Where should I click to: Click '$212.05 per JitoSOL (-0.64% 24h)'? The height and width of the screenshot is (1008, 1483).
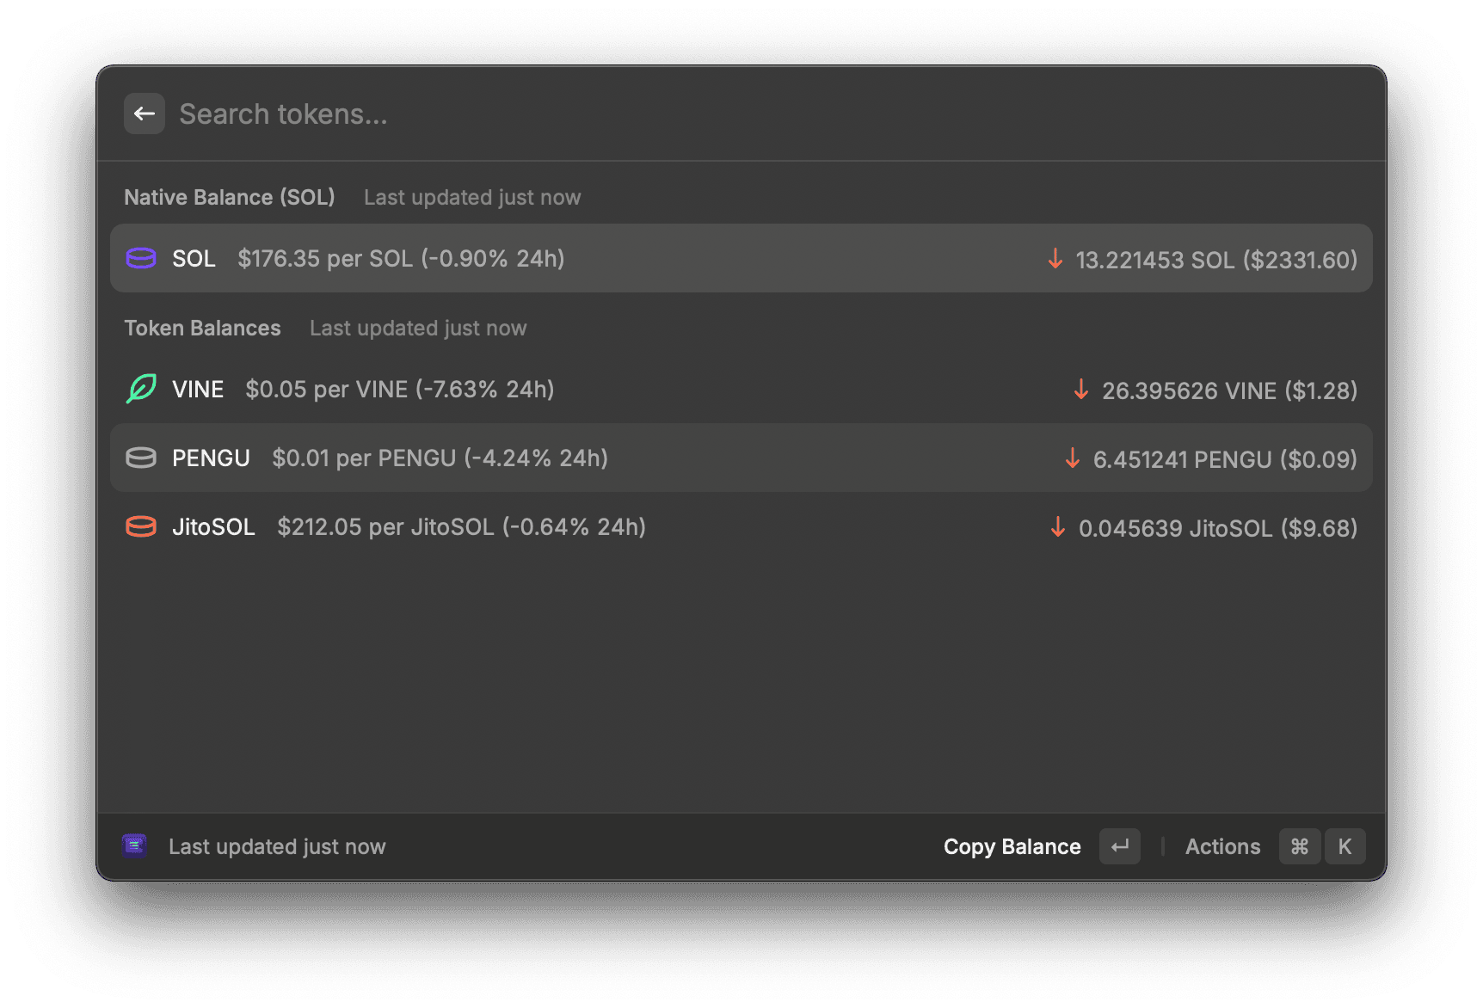click(461, 527)
